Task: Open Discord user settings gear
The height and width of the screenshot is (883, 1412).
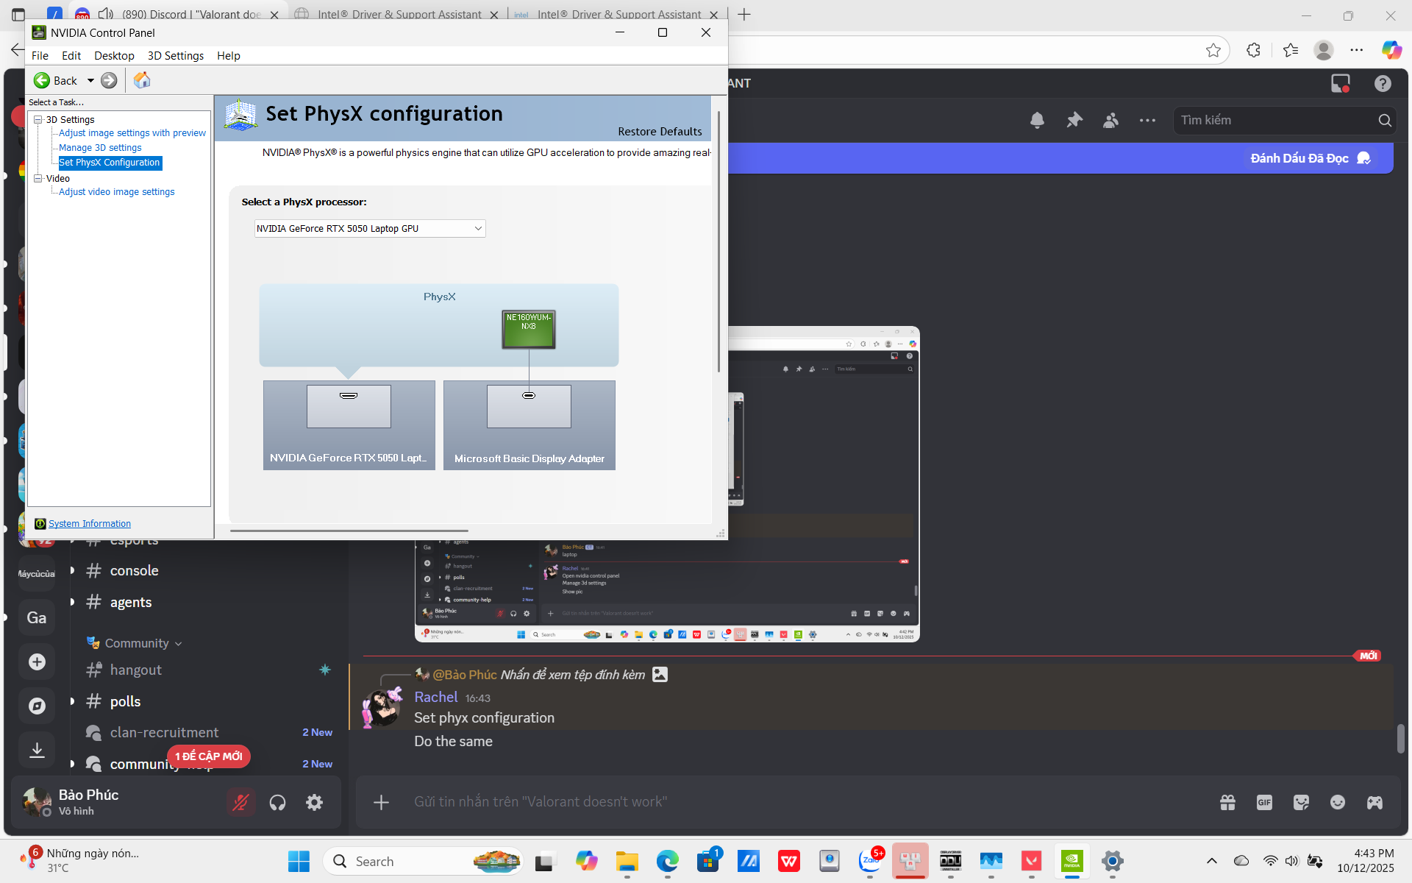Action: (x=314, y=802)
